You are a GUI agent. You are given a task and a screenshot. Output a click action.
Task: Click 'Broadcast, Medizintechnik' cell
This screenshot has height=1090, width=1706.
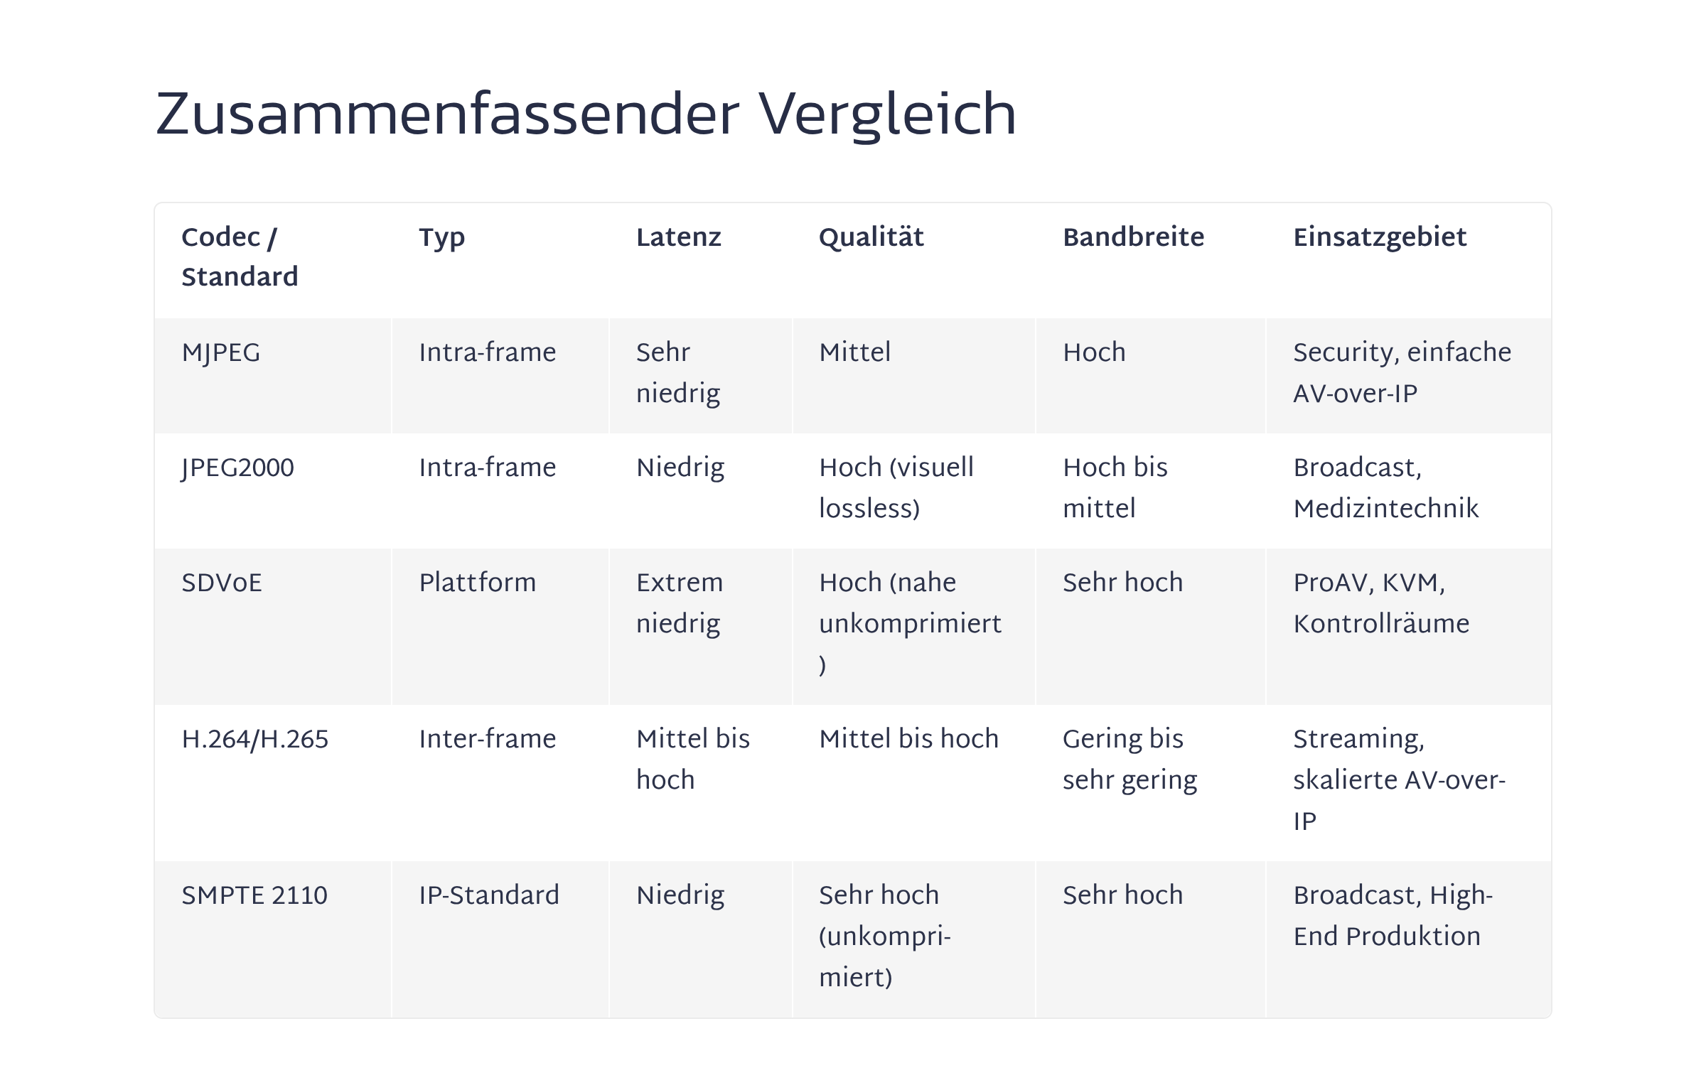click(1385, 487)
